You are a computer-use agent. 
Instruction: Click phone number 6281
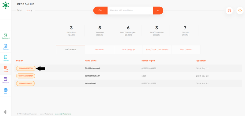(x=144, y=76)
